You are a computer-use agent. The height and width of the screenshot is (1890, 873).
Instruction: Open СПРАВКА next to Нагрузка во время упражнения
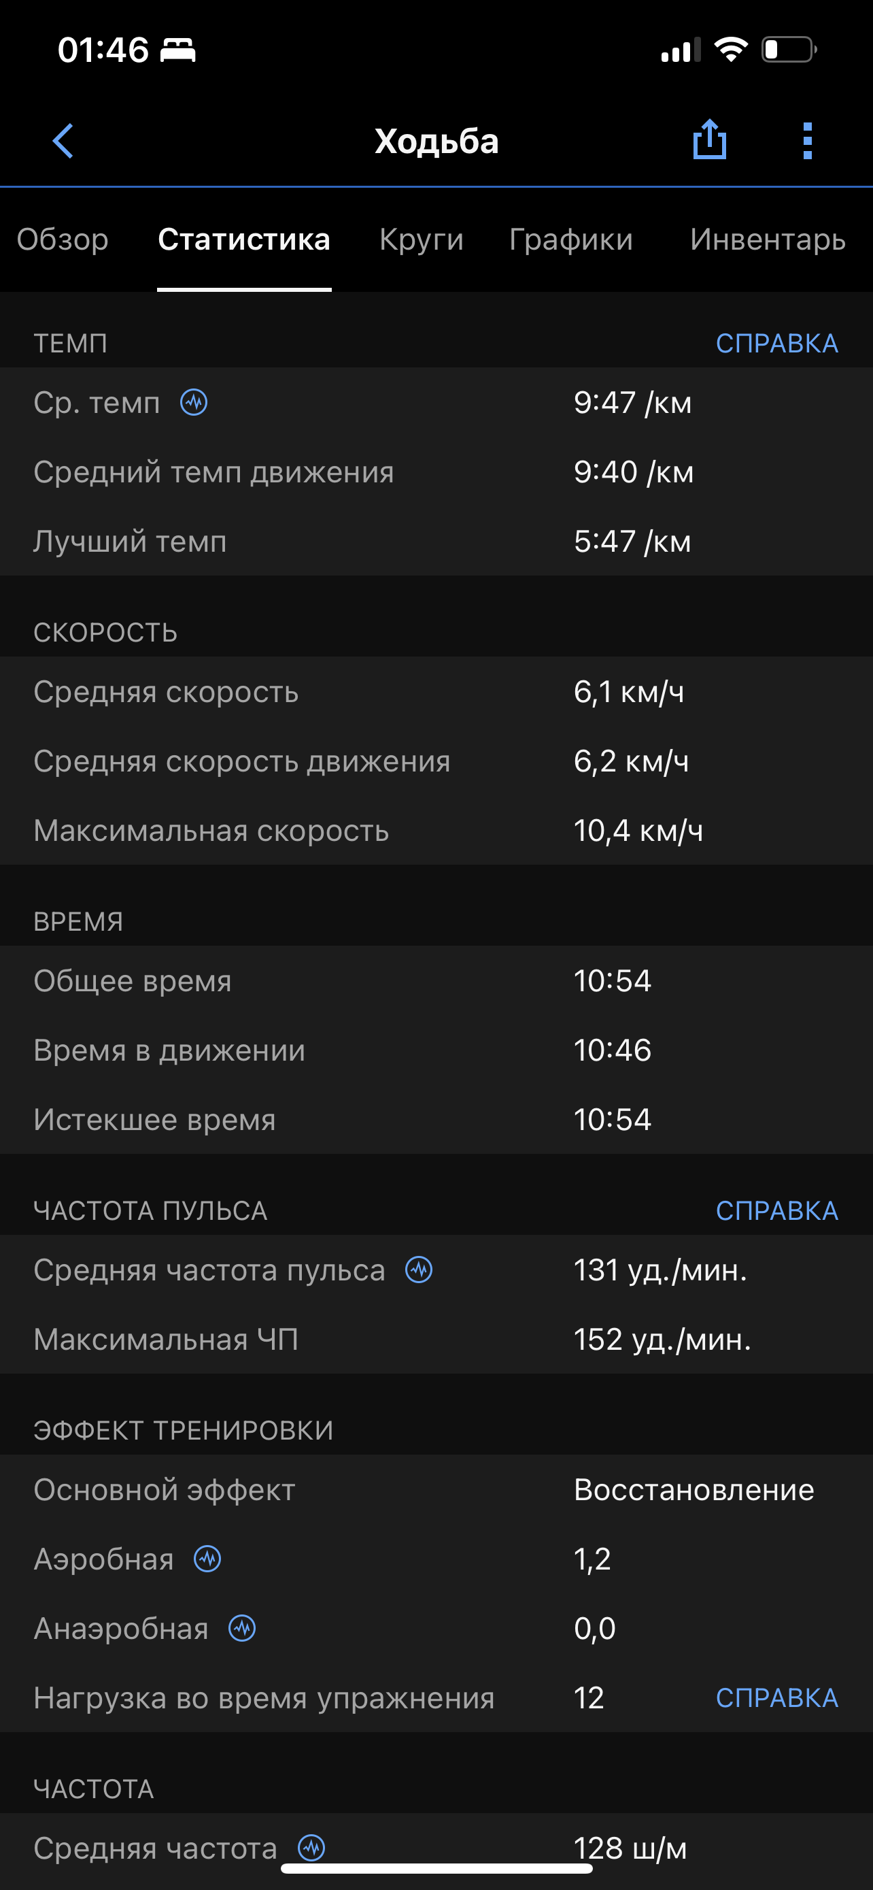776,1697
